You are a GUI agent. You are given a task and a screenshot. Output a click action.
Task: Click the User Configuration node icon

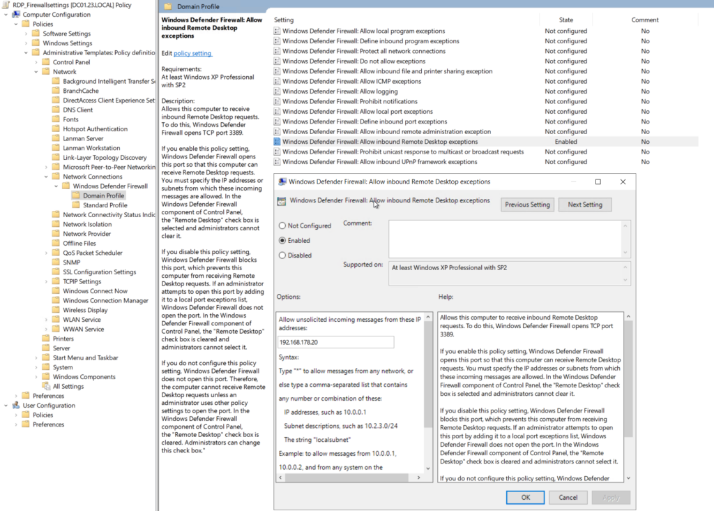pos(17,406)
